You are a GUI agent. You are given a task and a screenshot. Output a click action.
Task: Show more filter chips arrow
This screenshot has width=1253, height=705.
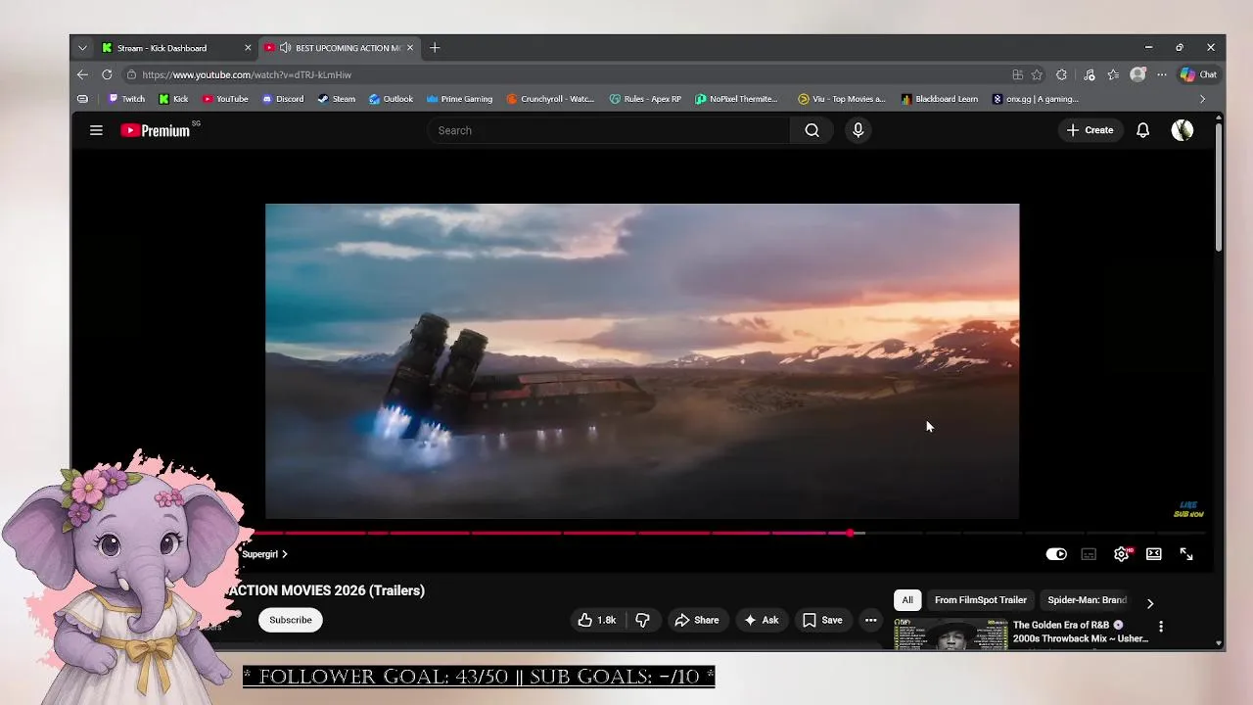(1150, 603)
